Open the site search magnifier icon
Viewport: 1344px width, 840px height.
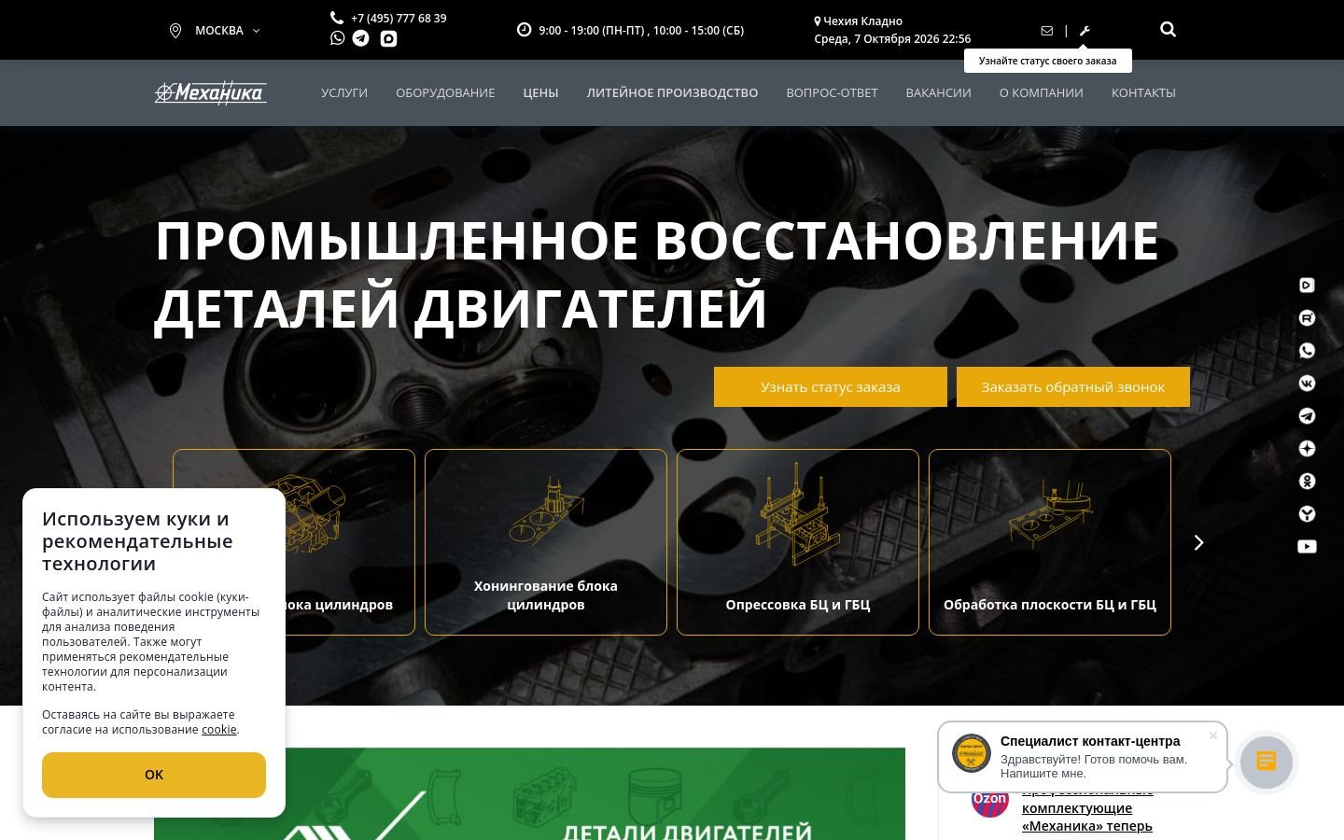1168,30
